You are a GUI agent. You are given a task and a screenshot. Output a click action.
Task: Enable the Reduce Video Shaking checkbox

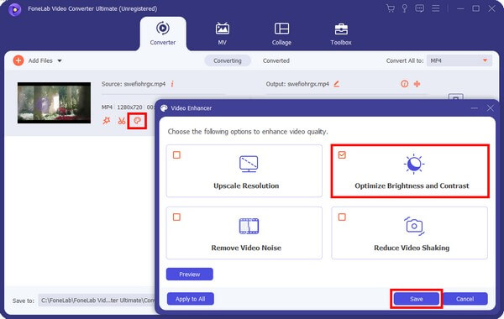342,217
